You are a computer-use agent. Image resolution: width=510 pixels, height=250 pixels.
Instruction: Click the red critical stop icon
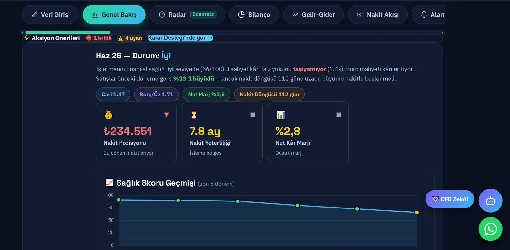click(x=89, y=38)
